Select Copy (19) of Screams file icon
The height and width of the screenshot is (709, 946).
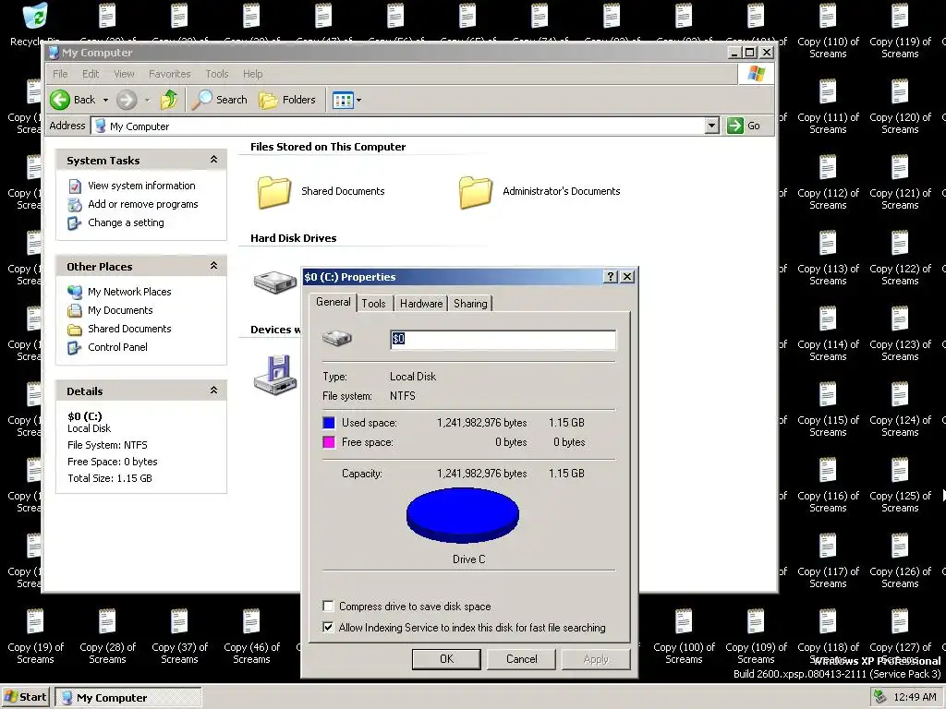point(35,621)
